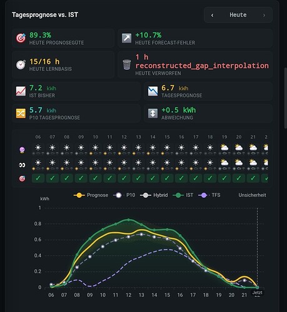This screenshot has width=287, height=312.
Task: Toggle the Prognose series in the chart legend
Action: (91, 195)
